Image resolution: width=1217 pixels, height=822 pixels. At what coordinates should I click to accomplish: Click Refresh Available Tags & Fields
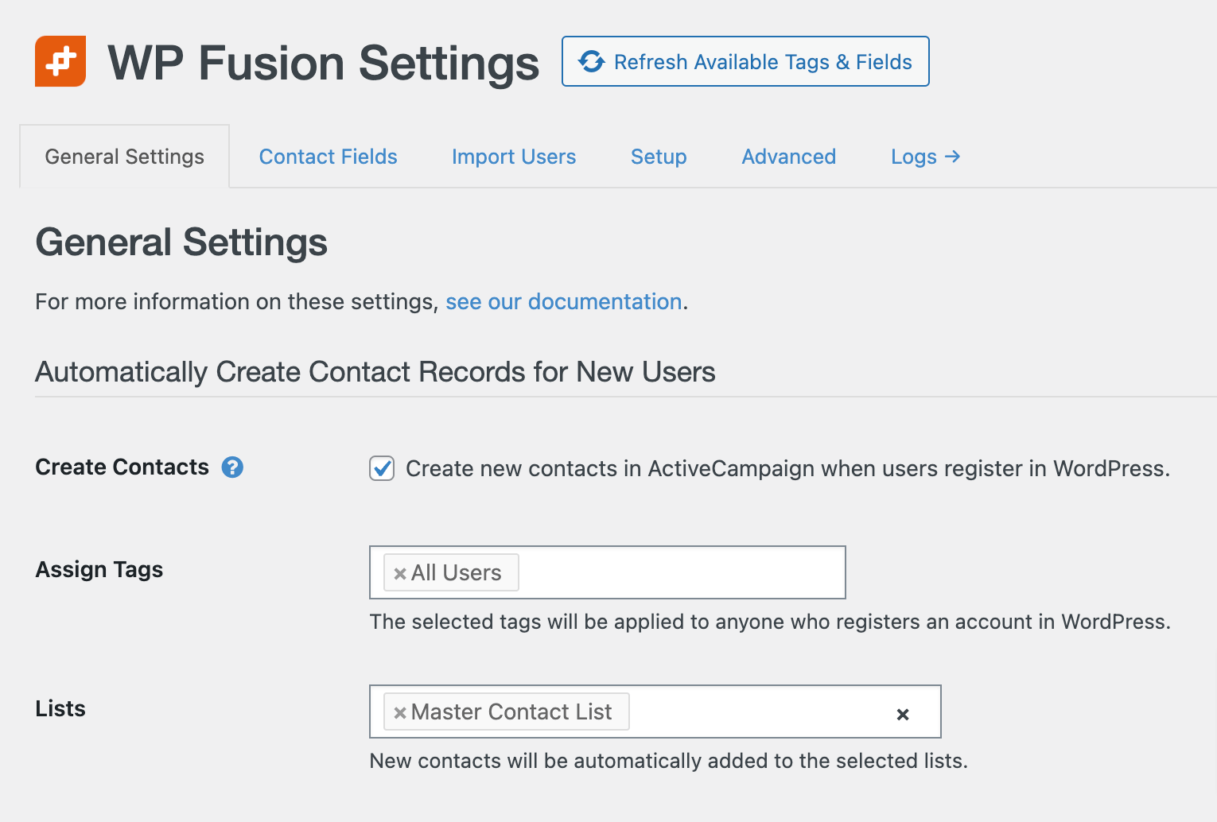(x=745, y=61)
